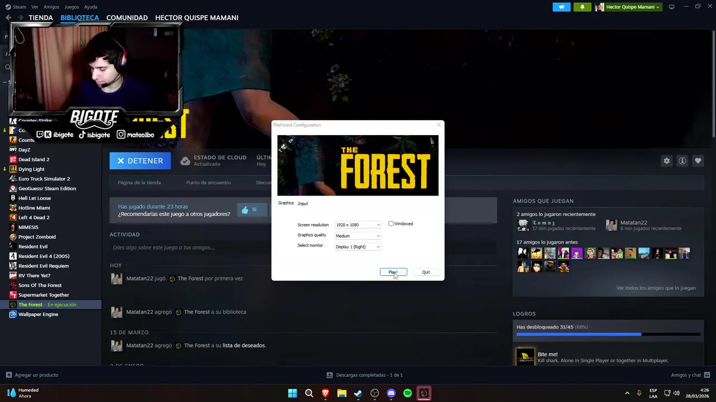The width and height of the screenshot is (716, 402).
Task: Click the Bite me! achievement icon
Action: [x=525, y=357]
